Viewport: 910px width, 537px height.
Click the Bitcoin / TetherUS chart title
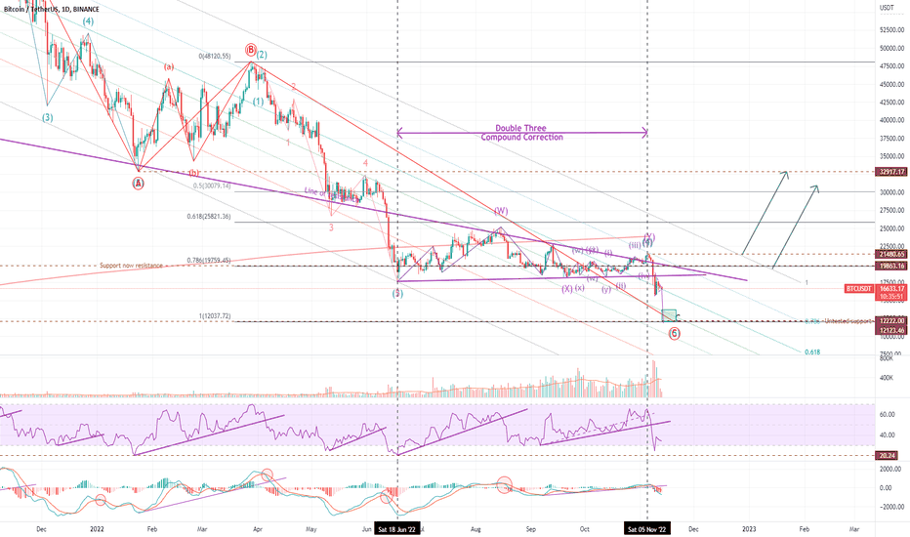pyautogui.click(x=52, y=10)
